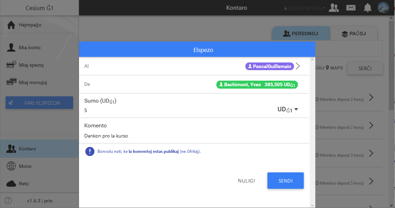Click the Bachimont, Yves source account badge
395x208 pixels.
257,84
